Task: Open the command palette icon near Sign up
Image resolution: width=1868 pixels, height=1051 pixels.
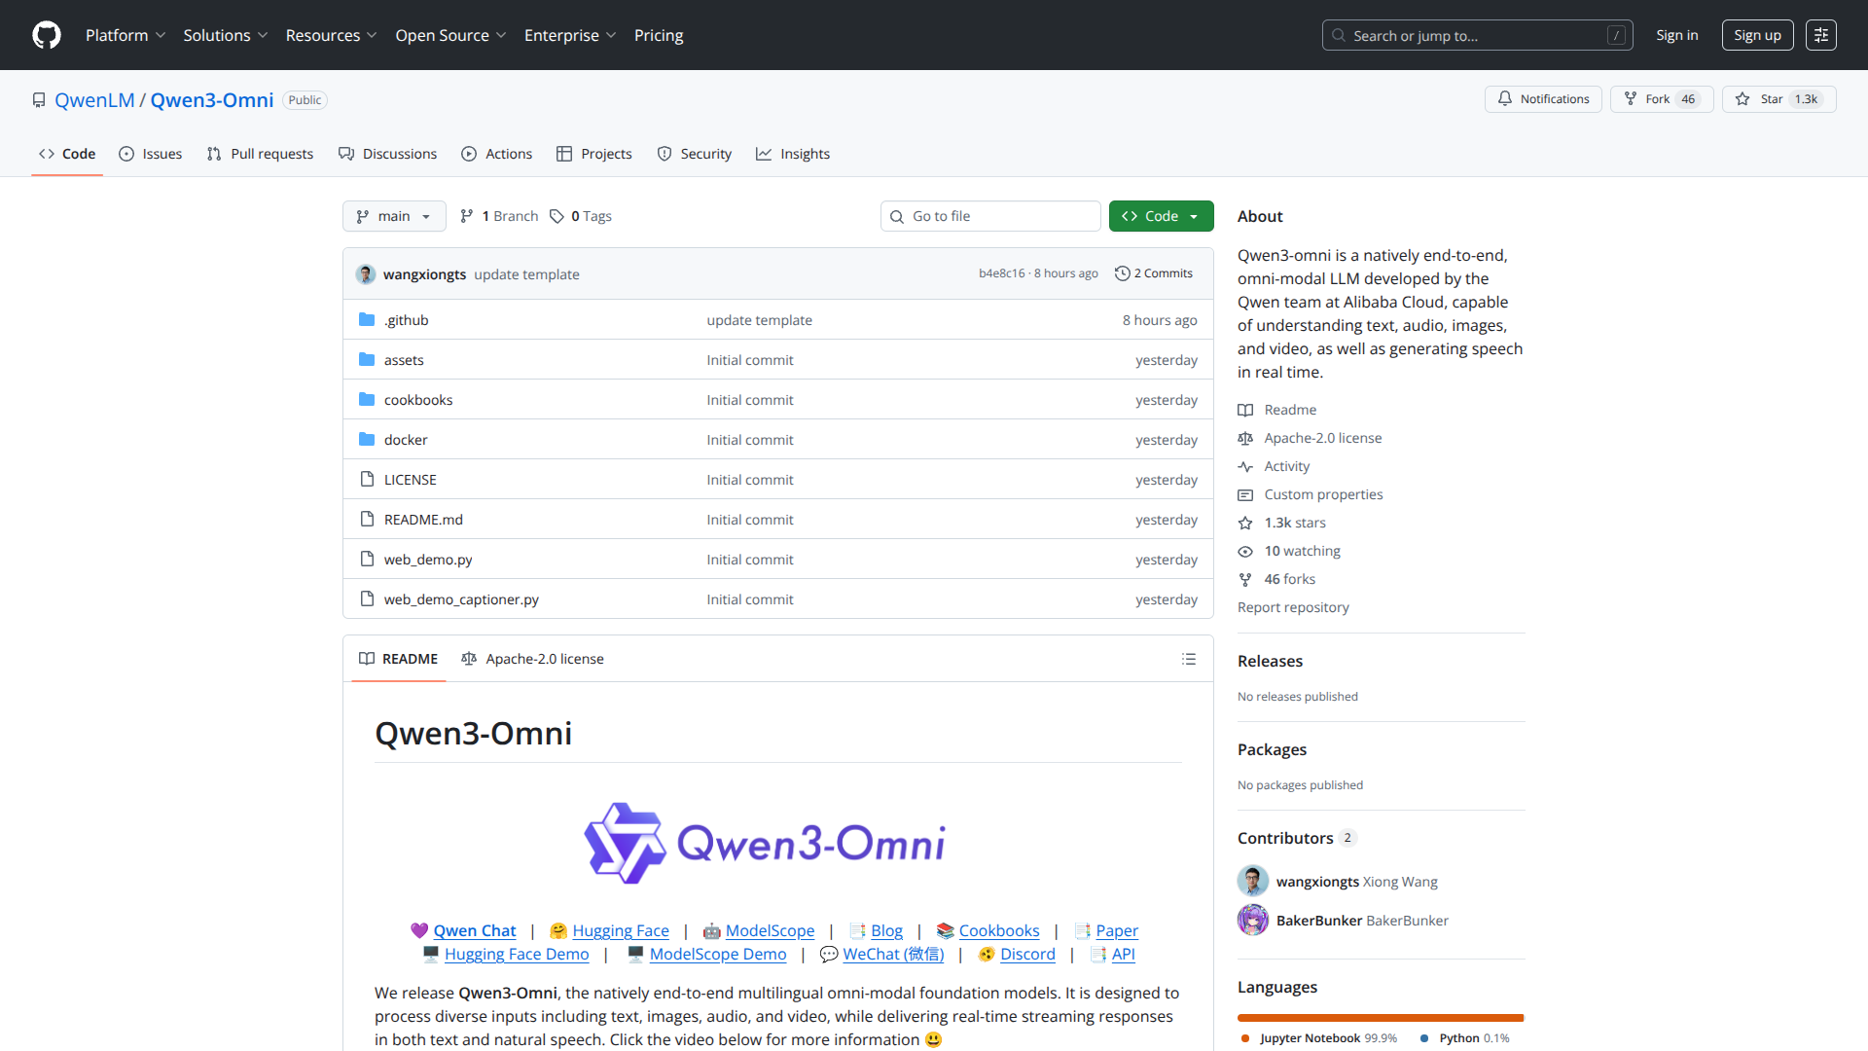Action: click(1820, 35)
